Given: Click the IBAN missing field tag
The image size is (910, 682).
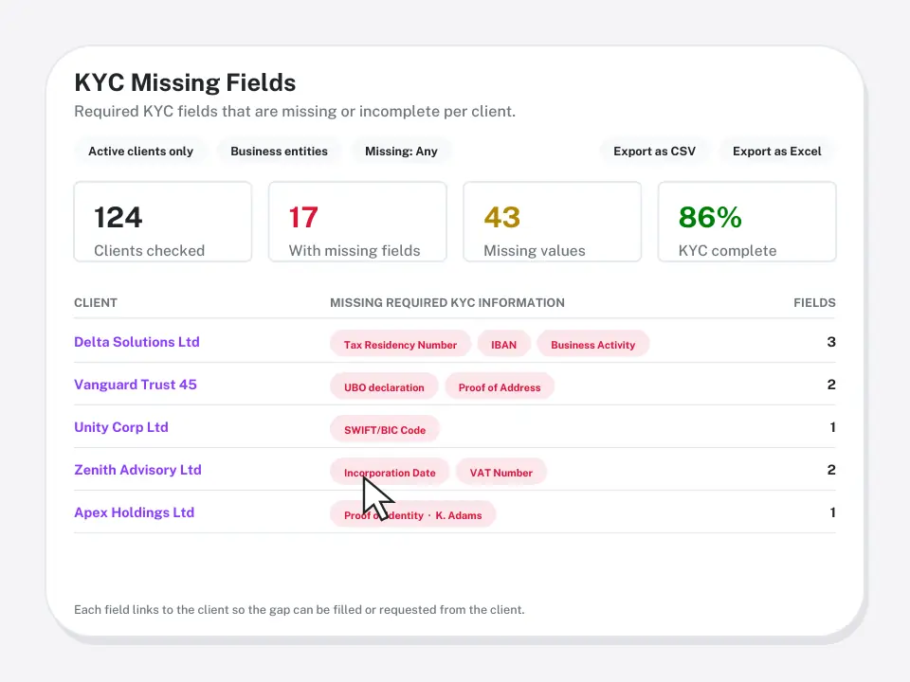Looking at the screenshot, I should point(503,345).
